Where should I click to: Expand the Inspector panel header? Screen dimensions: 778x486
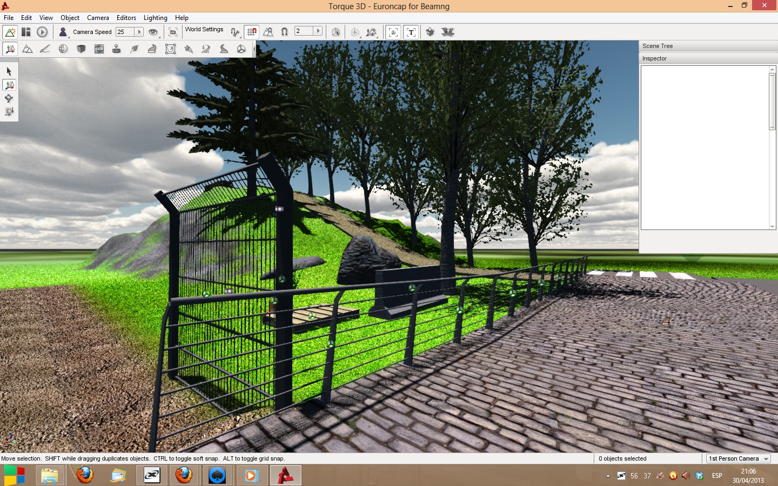708,58
